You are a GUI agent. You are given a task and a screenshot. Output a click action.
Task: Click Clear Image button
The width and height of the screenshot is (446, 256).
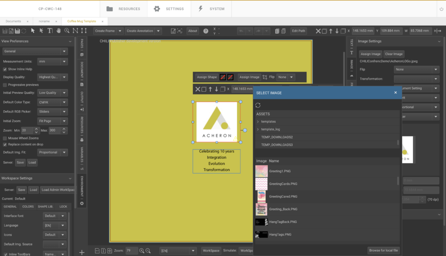(x=394, y=54)
